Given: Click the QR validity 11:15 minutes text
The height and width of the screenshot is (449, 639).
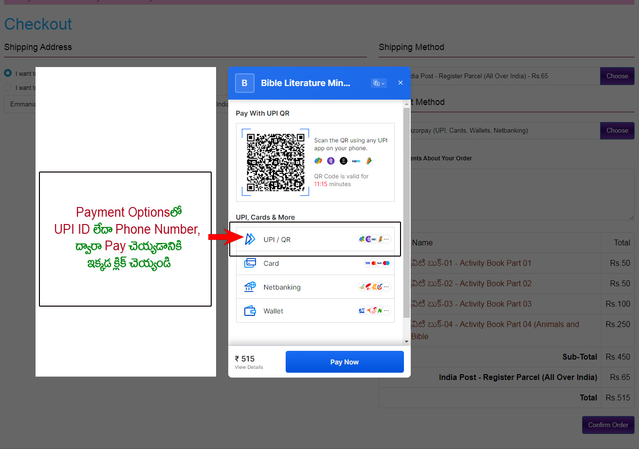Looking at the screenshot, I should (x=332, y=184).
